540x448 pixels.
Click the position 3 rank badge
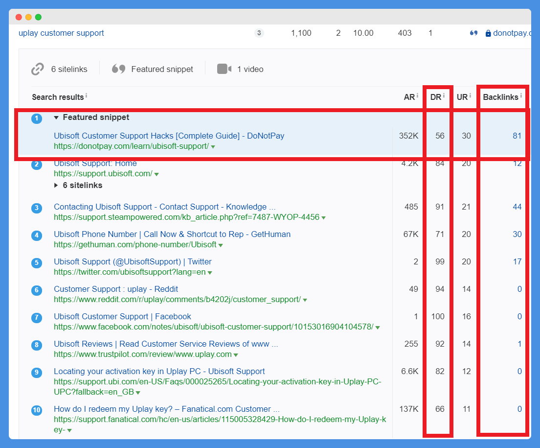pos(37,208)
